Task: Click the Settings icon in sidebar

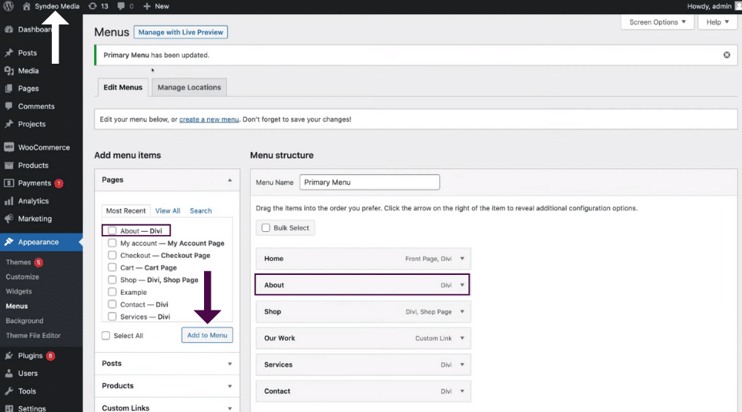Action: [x=9, y=408]
